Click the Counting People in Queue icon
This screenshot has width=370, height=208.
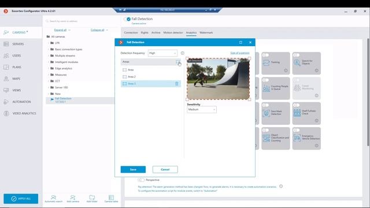[266, 88]
